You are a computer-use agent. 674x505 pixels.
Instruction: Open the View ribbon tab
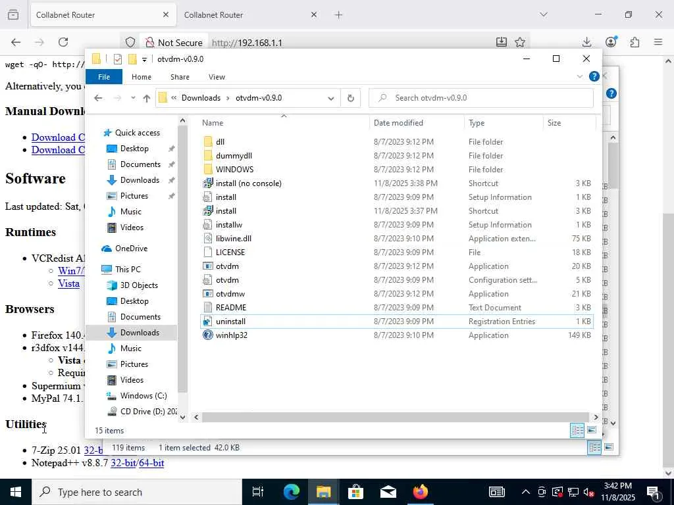(x=217, y=76)
